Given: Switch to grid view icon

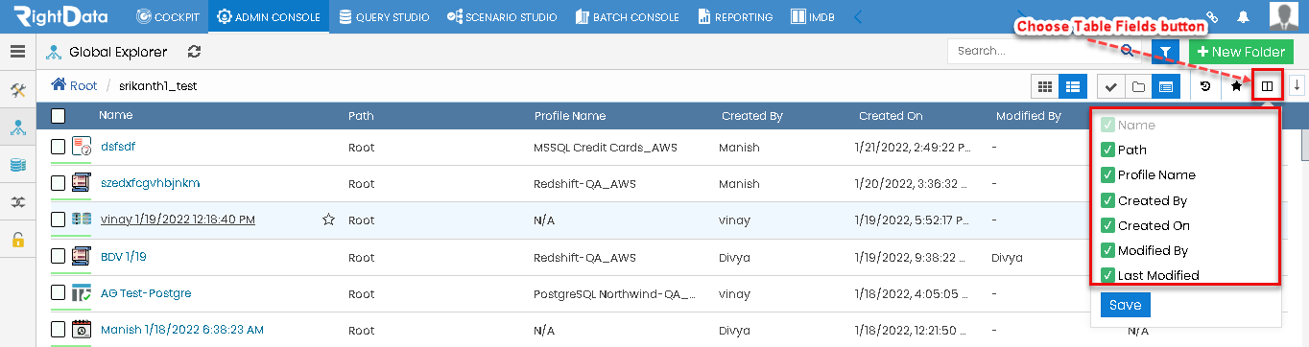Looking at the screenshot, I should coord(1044,86).
